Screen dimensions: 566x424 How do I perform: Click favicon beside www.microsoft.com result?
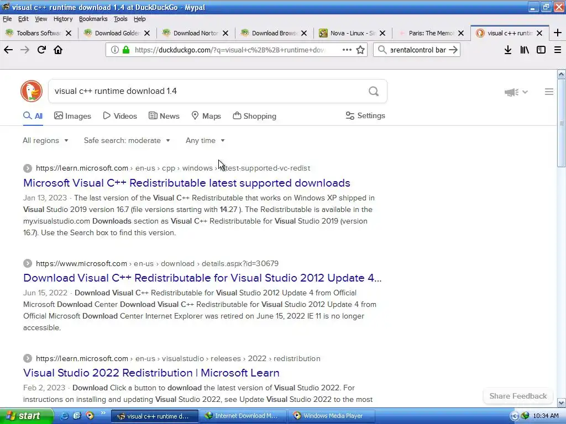[x=28, y=263]
